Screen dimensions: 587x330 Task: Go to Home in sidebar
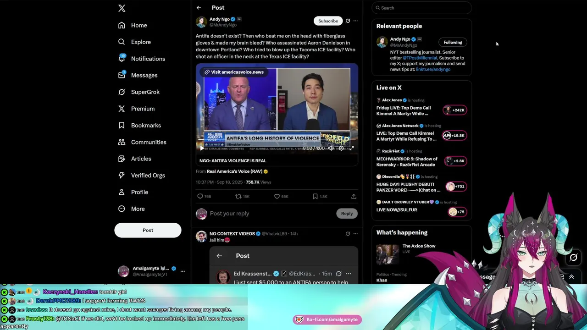click(x=133, y=25)
